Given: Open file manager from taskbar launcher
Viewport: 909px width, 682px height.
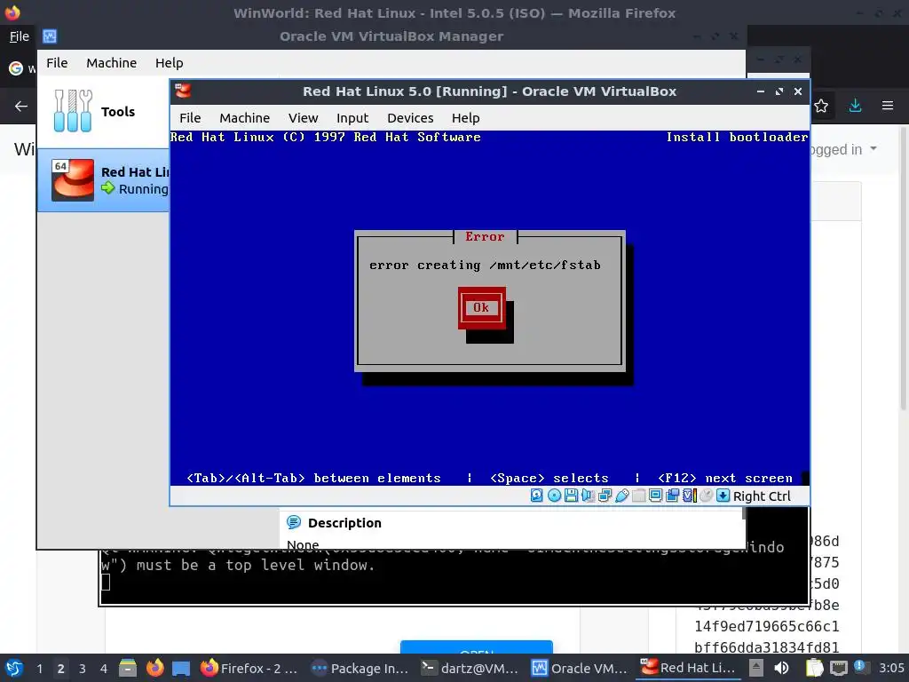Looking at the screenshot, I should tap(128, 668).
